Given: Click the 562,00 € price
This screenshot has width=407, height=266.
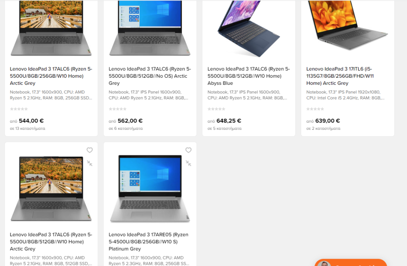Looking at the screenshot, I should point(130,121).
